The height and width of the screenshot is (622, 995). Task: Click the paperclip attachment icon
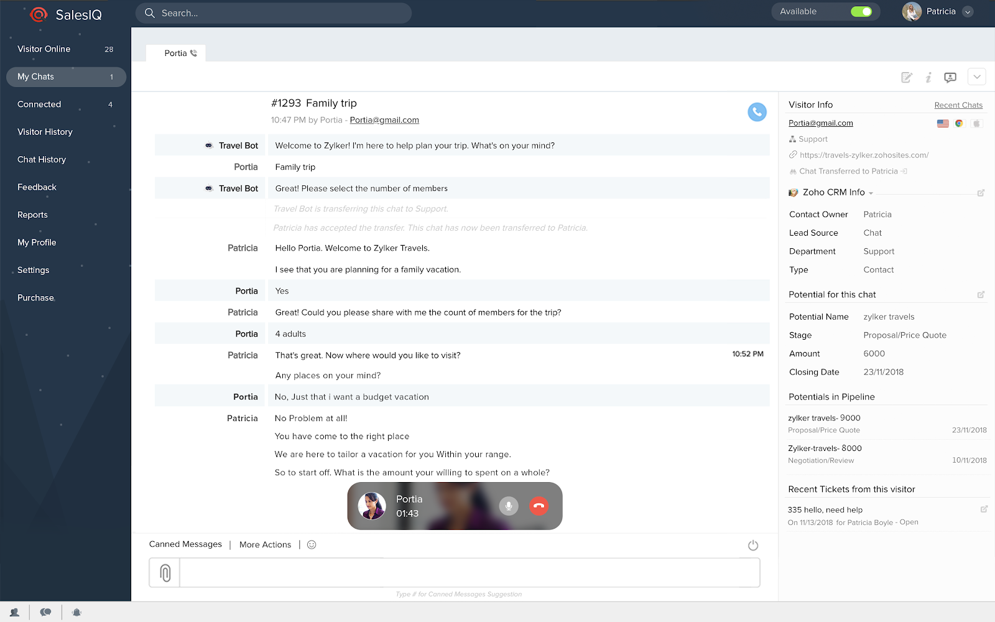click(x=165, y=573)
